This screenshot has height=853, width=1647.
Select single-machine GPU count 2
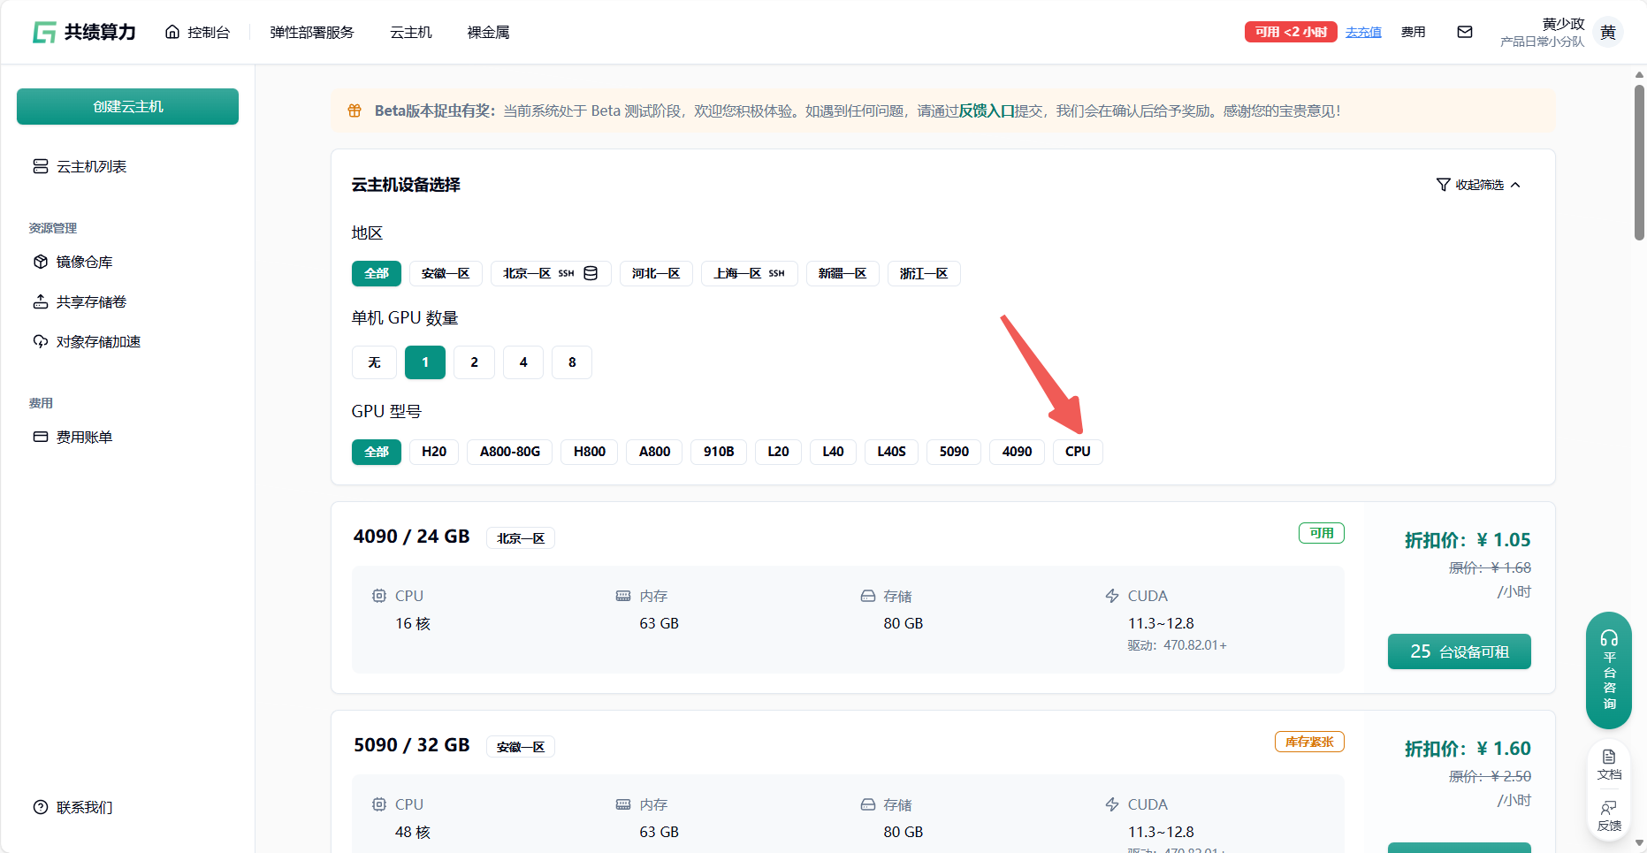click(474, 362)
